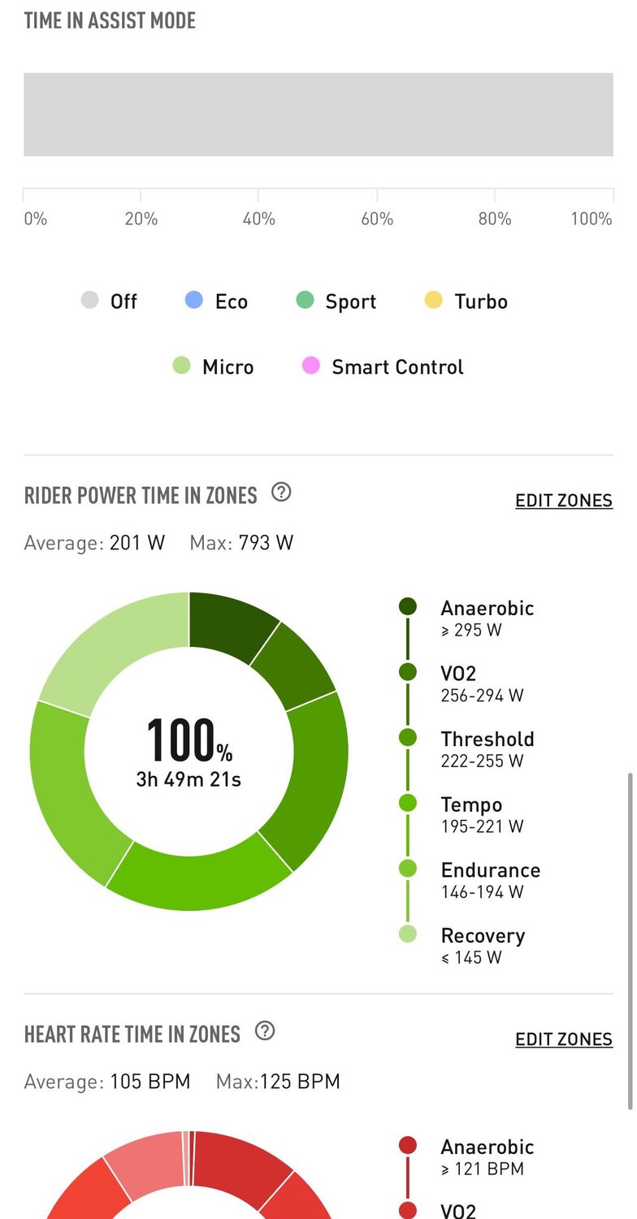Click the gray assist mode bar
Screen dimensions: 637x1219
pyautogui.click(x=318, y=115)
